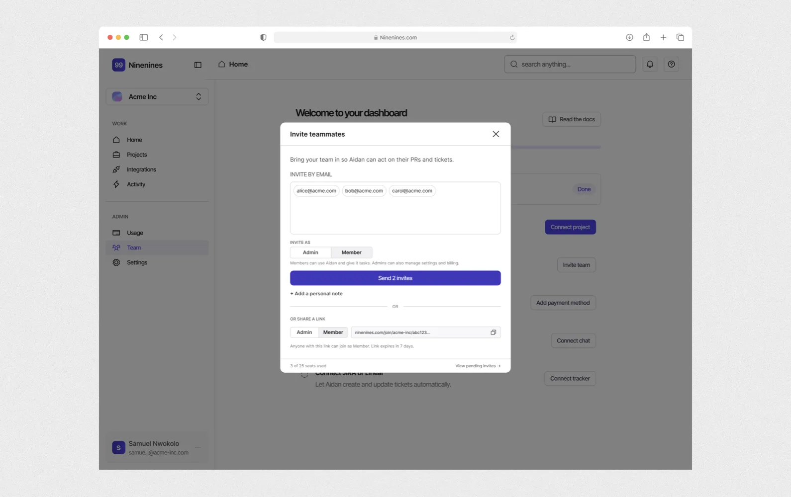This screenshot has width=791, height=497.
Task: Click the Safari address bar
Action: (395, 37)
